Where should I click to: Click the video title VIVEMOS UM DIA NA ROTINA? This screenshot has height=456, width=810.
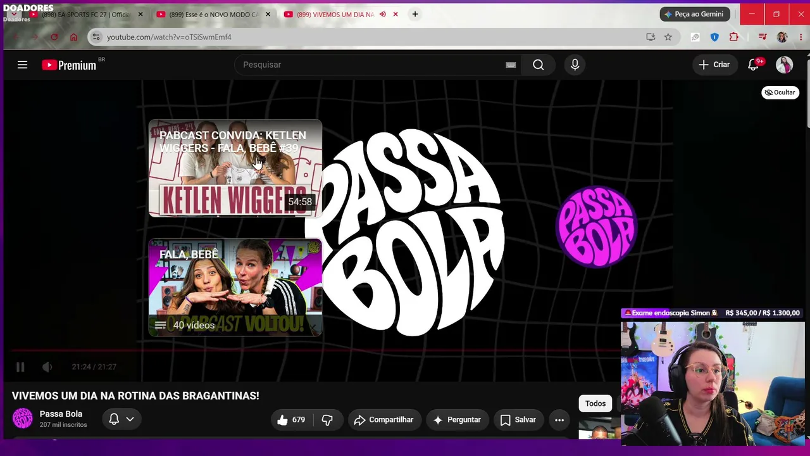click(135, 396)
